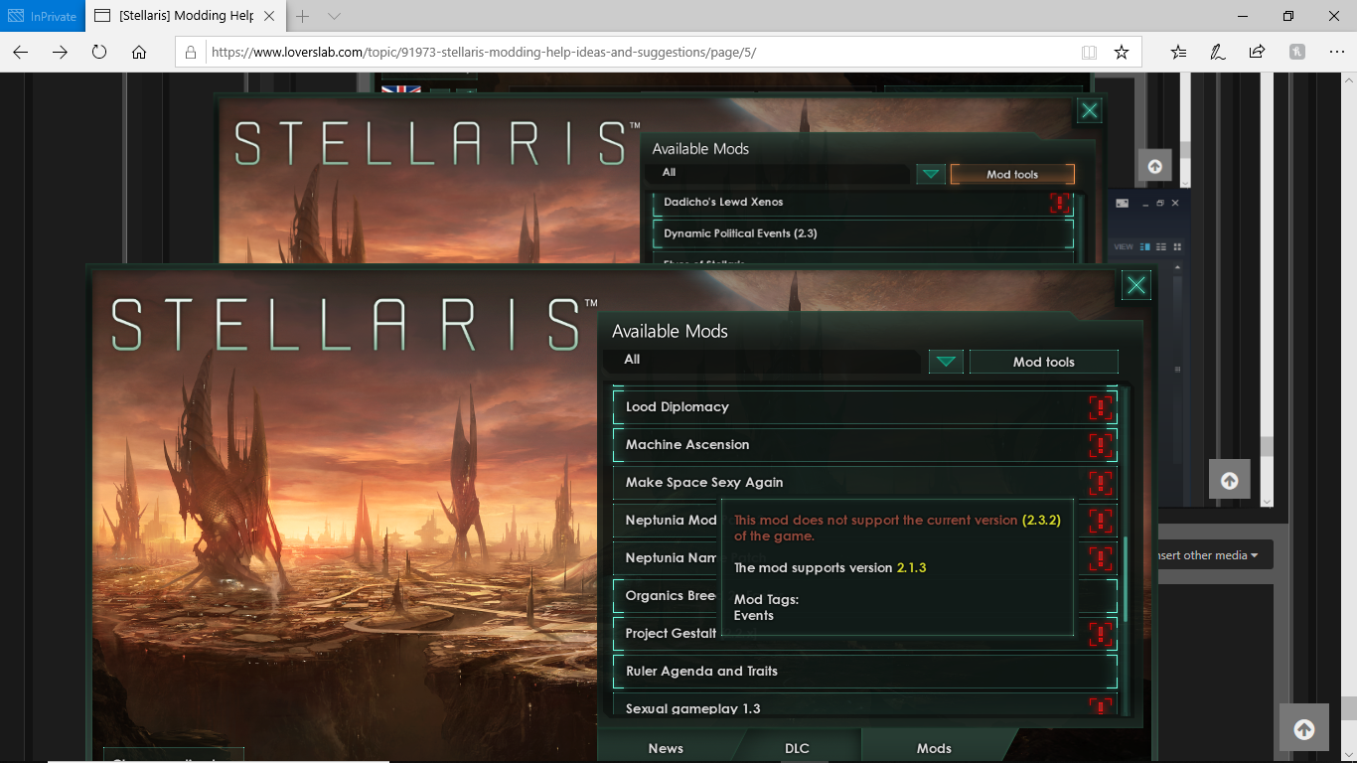Toggle the Make Space Sexy Again mod
Image resolution: width=1357 pixels, height=763 pixels.
(865, 483)
